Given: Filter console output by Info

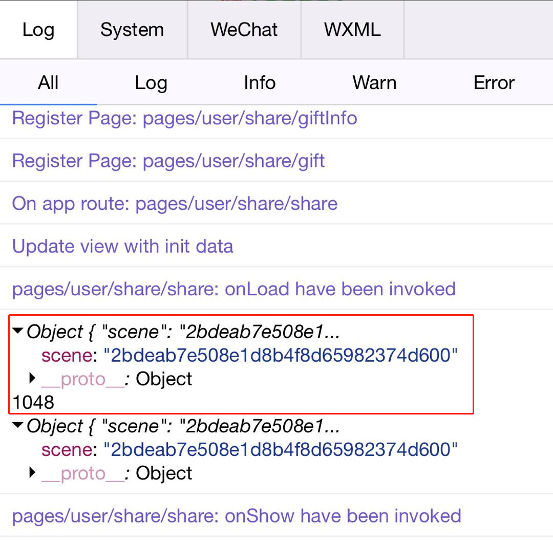Looking at the screenshot, I should 260,83.
